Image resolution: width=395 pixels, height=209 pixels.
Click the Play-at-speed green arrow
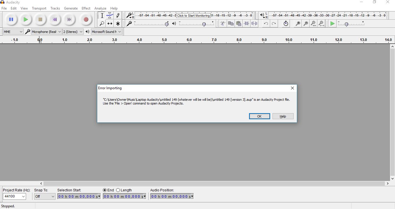click(332, 24)
